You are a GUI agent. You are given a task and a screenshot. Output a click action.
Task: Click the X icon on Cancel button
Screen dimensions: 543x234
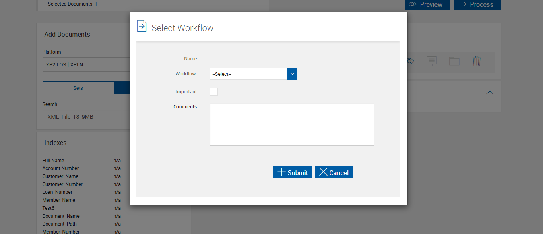pyautogui.click(x=323, y=172)
